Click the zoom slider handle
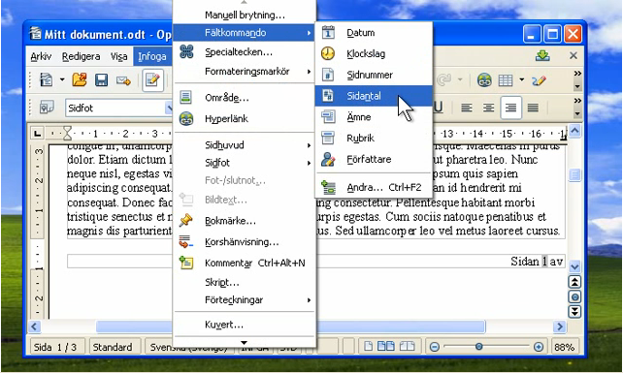The width and height of the screenshot is (623, 373). coord(478,347)
